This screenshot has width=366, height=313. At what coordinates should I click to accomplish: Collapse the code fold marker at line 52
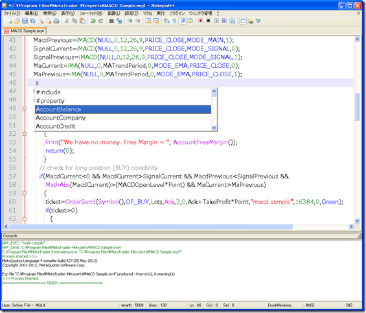[x=25, y=134]
